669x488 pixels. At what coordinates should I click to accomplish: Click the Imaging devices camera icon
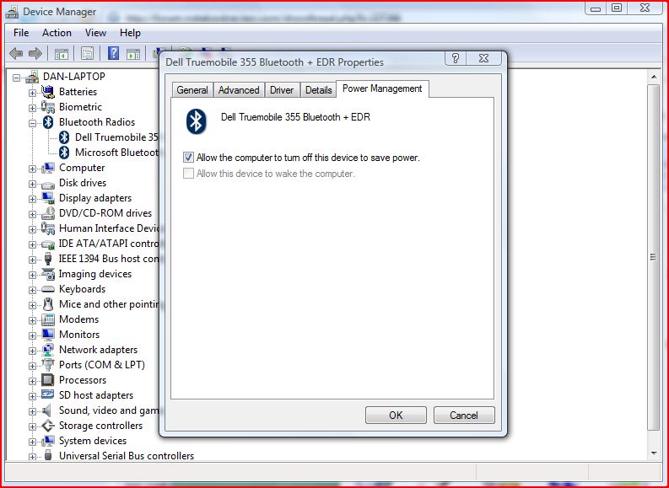[x=48, y=274]
